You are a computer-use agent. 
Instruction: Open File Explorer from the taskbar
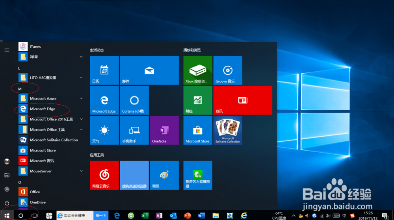pos(216,216)
